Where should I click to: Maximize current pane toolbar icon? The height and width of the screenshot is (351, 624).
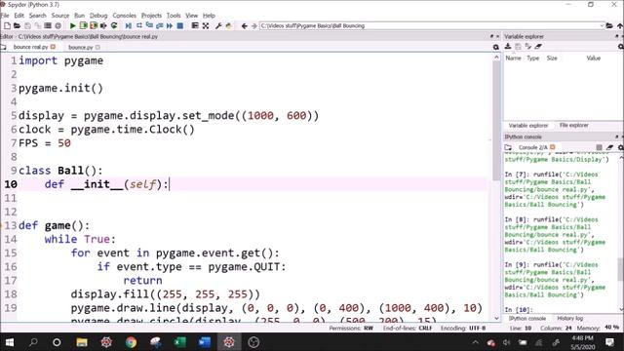(x=195, y=26)
